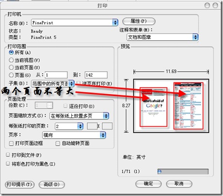Click the Ready status text
223x196 pixels.
pos(37,31)
